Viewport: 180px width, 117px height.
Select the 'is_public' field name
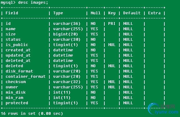17,45
